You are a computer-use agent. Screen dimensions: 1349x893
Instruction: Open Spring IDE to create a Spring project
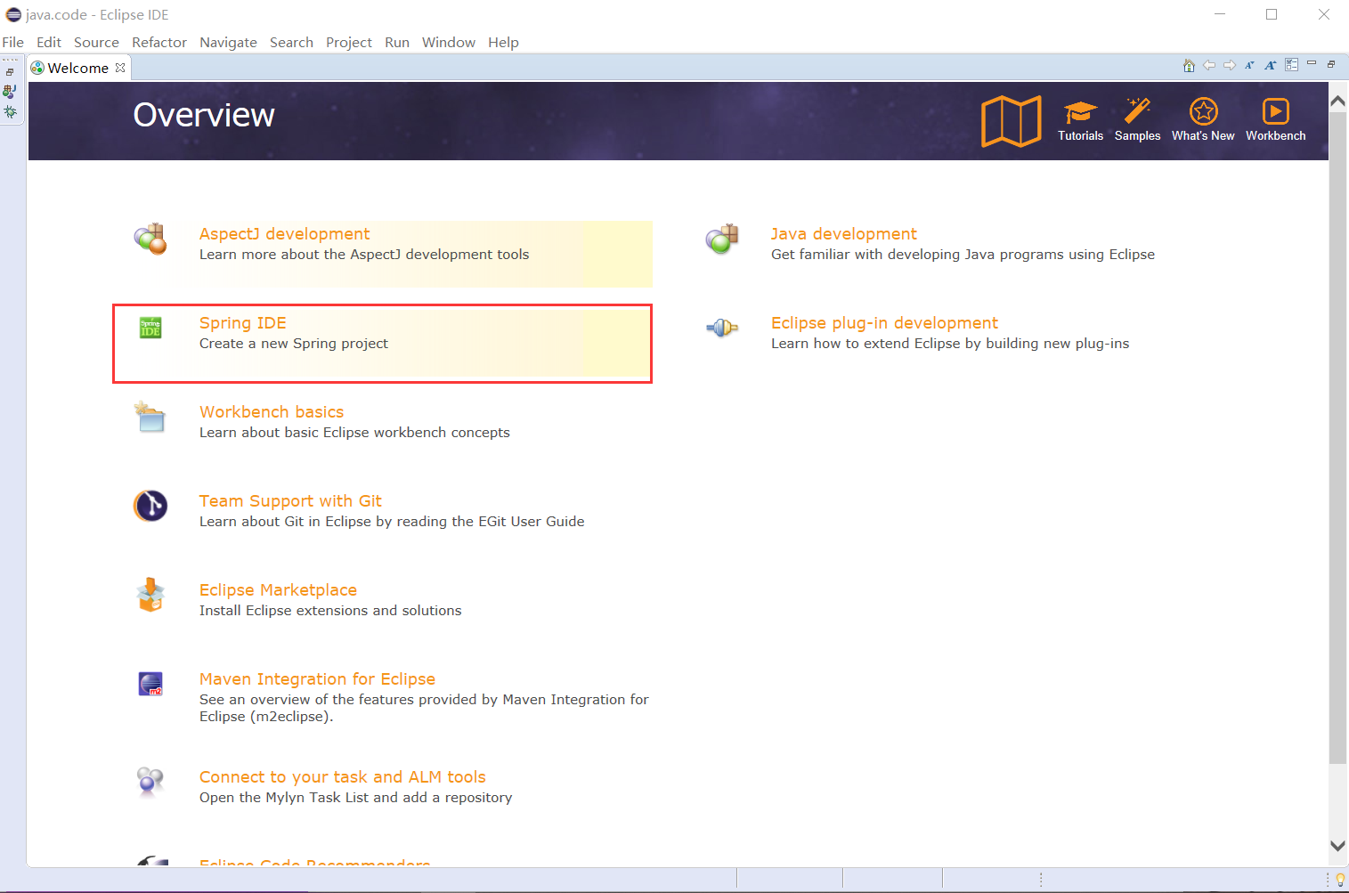pyautogui.click(x=242, y=322)
